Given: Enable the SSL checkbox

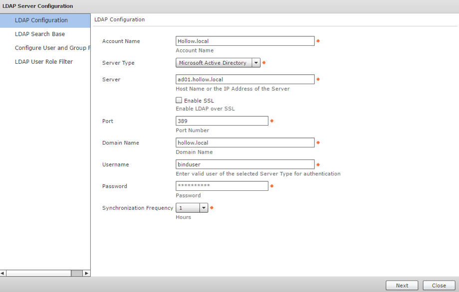Looking at the screenshot, I should pos(179,100).
